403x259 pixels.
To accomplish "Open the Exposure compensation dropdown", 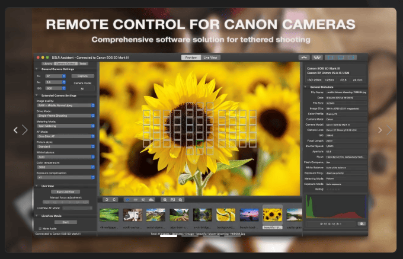I will coord(66,177).
